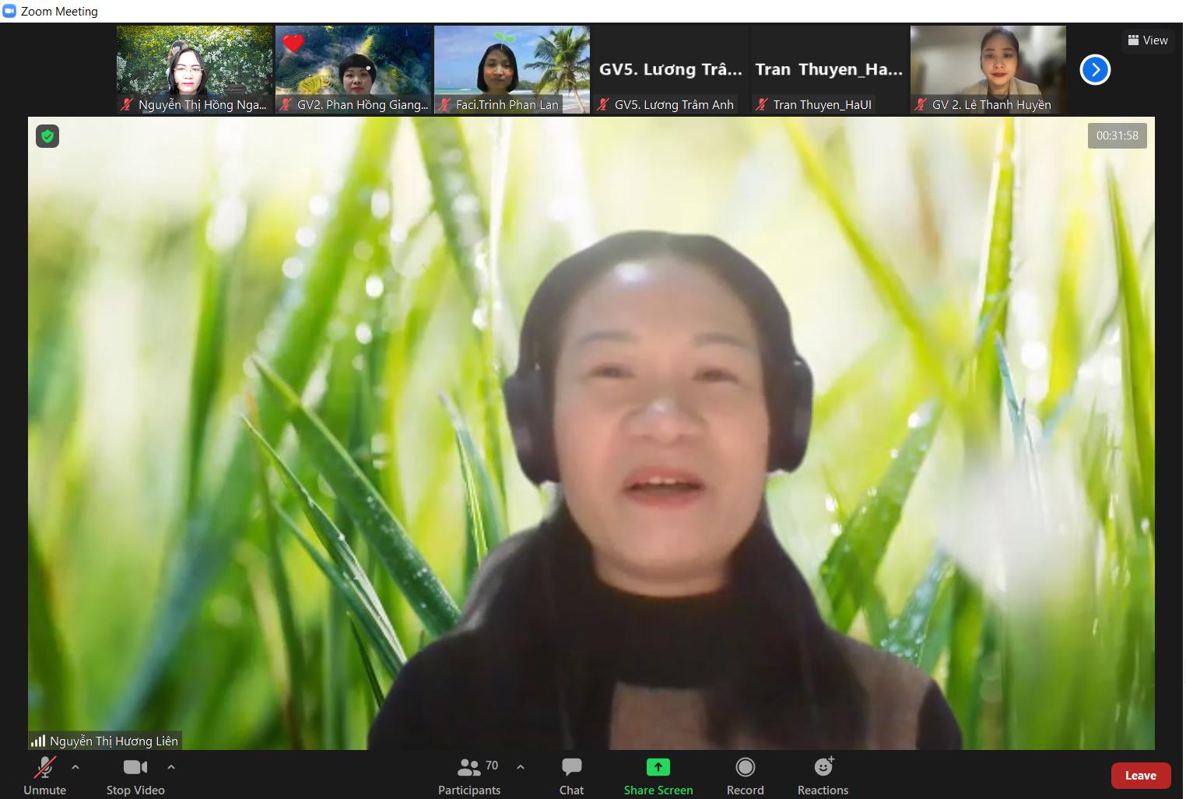
Task: Open the Participants list icon
Action: tap(468, 768)
